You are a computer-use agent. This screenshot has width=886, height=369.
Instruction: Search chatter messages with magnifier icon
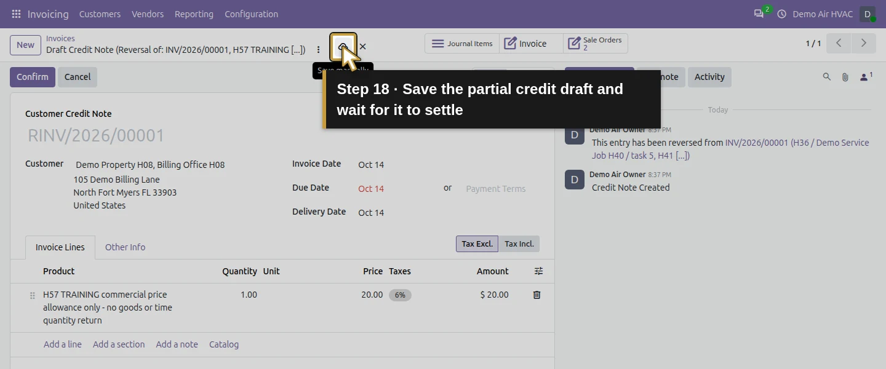tap(827, 77)
